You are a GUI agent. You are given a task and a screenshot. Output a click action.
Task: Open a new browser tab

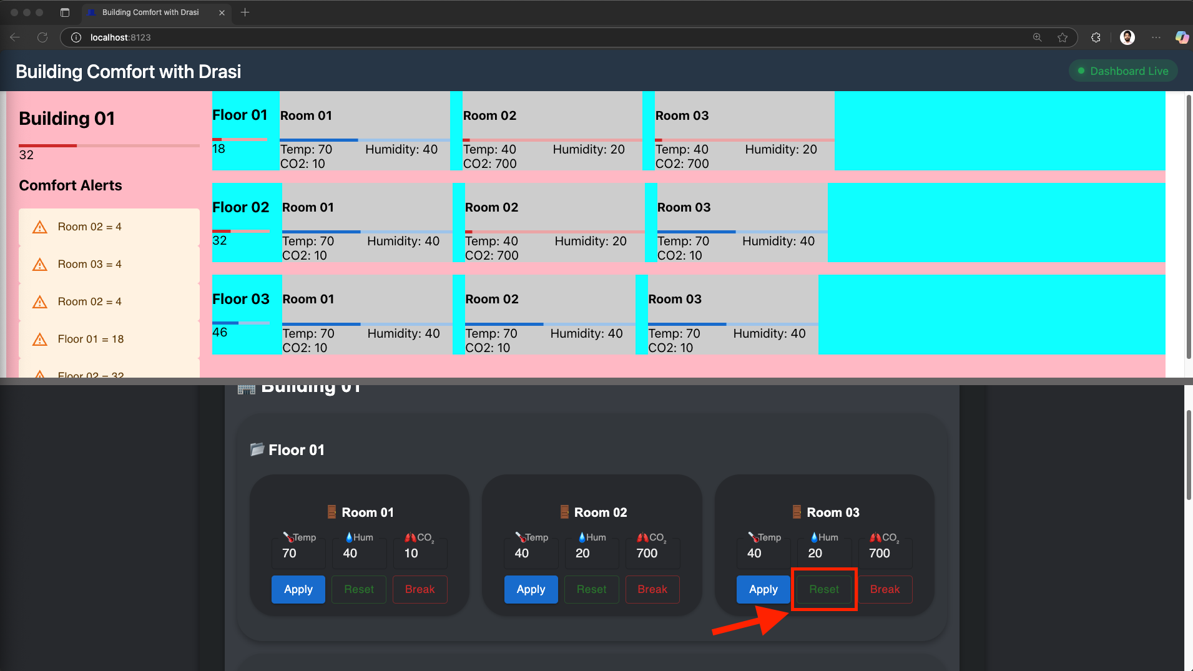point(245,12)
